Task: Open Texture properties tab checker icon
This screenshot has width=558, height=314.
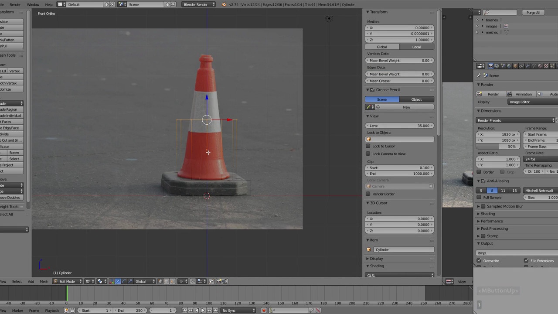Action: [546, 66]
